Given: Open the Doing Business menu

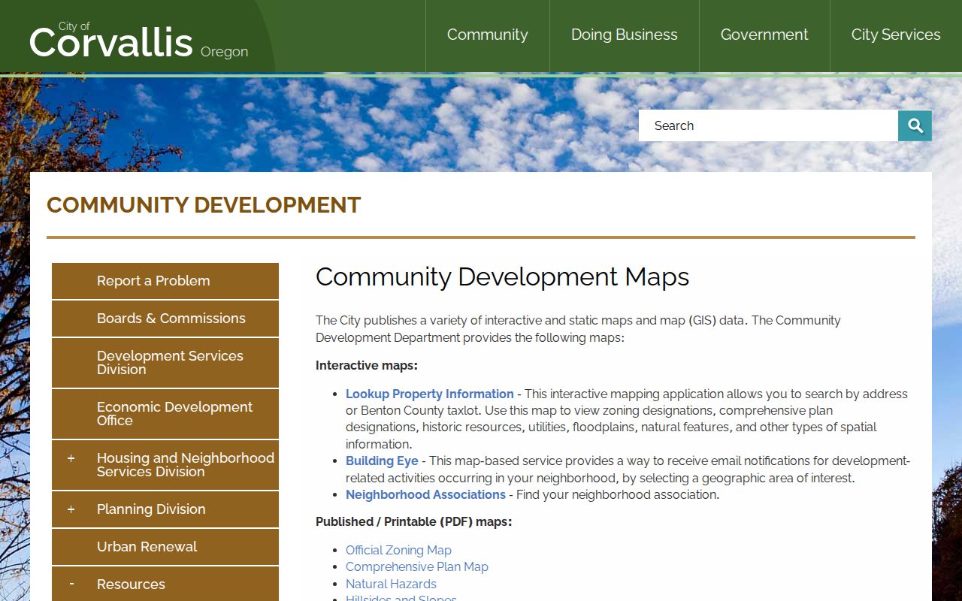Looking at the screenshot, I should 625,35.
